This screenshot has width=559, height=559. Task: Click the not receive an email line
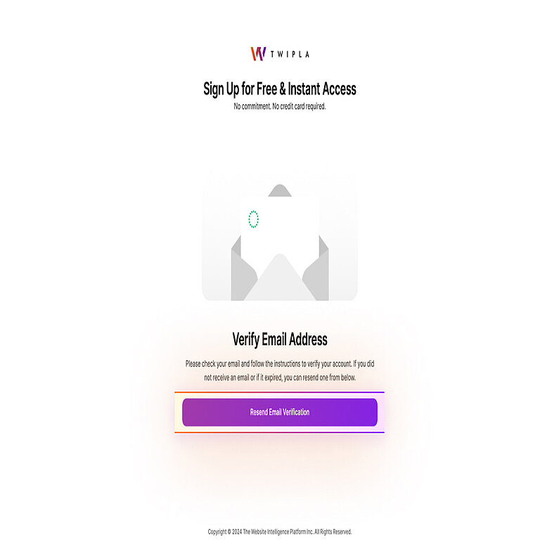[x=280, y=378]
